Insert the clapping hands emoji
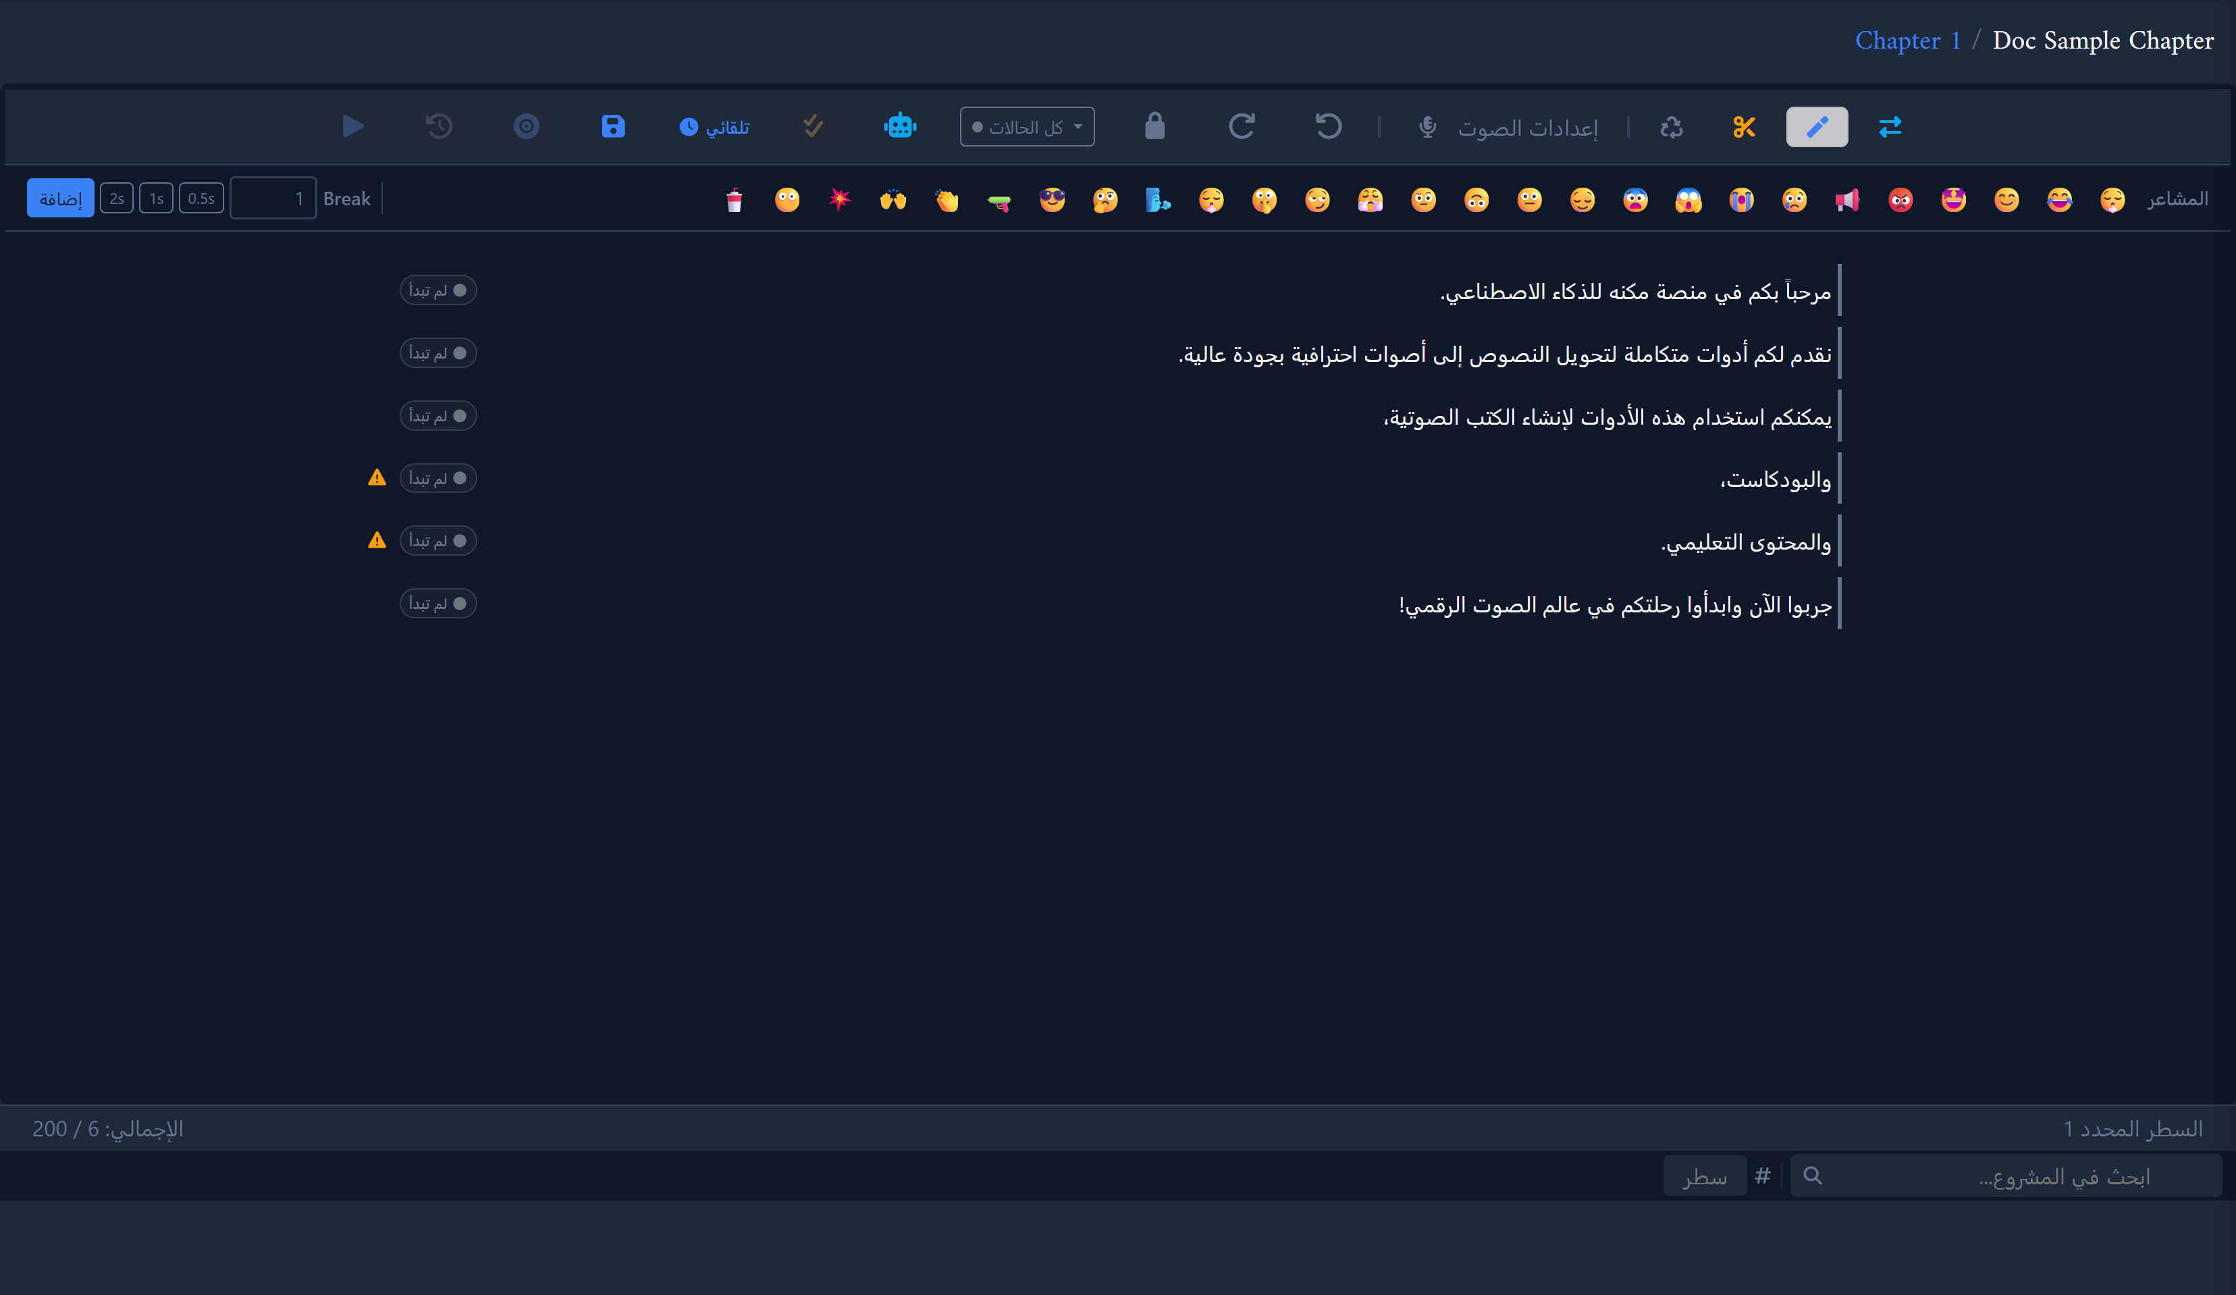This screenshot has width=2236, height=1295. tap(947, 200)
